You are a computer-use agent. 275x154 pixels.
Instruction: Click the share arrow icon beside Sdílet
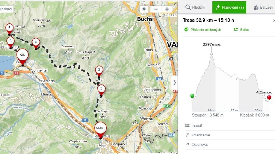[x=236, y=29]
